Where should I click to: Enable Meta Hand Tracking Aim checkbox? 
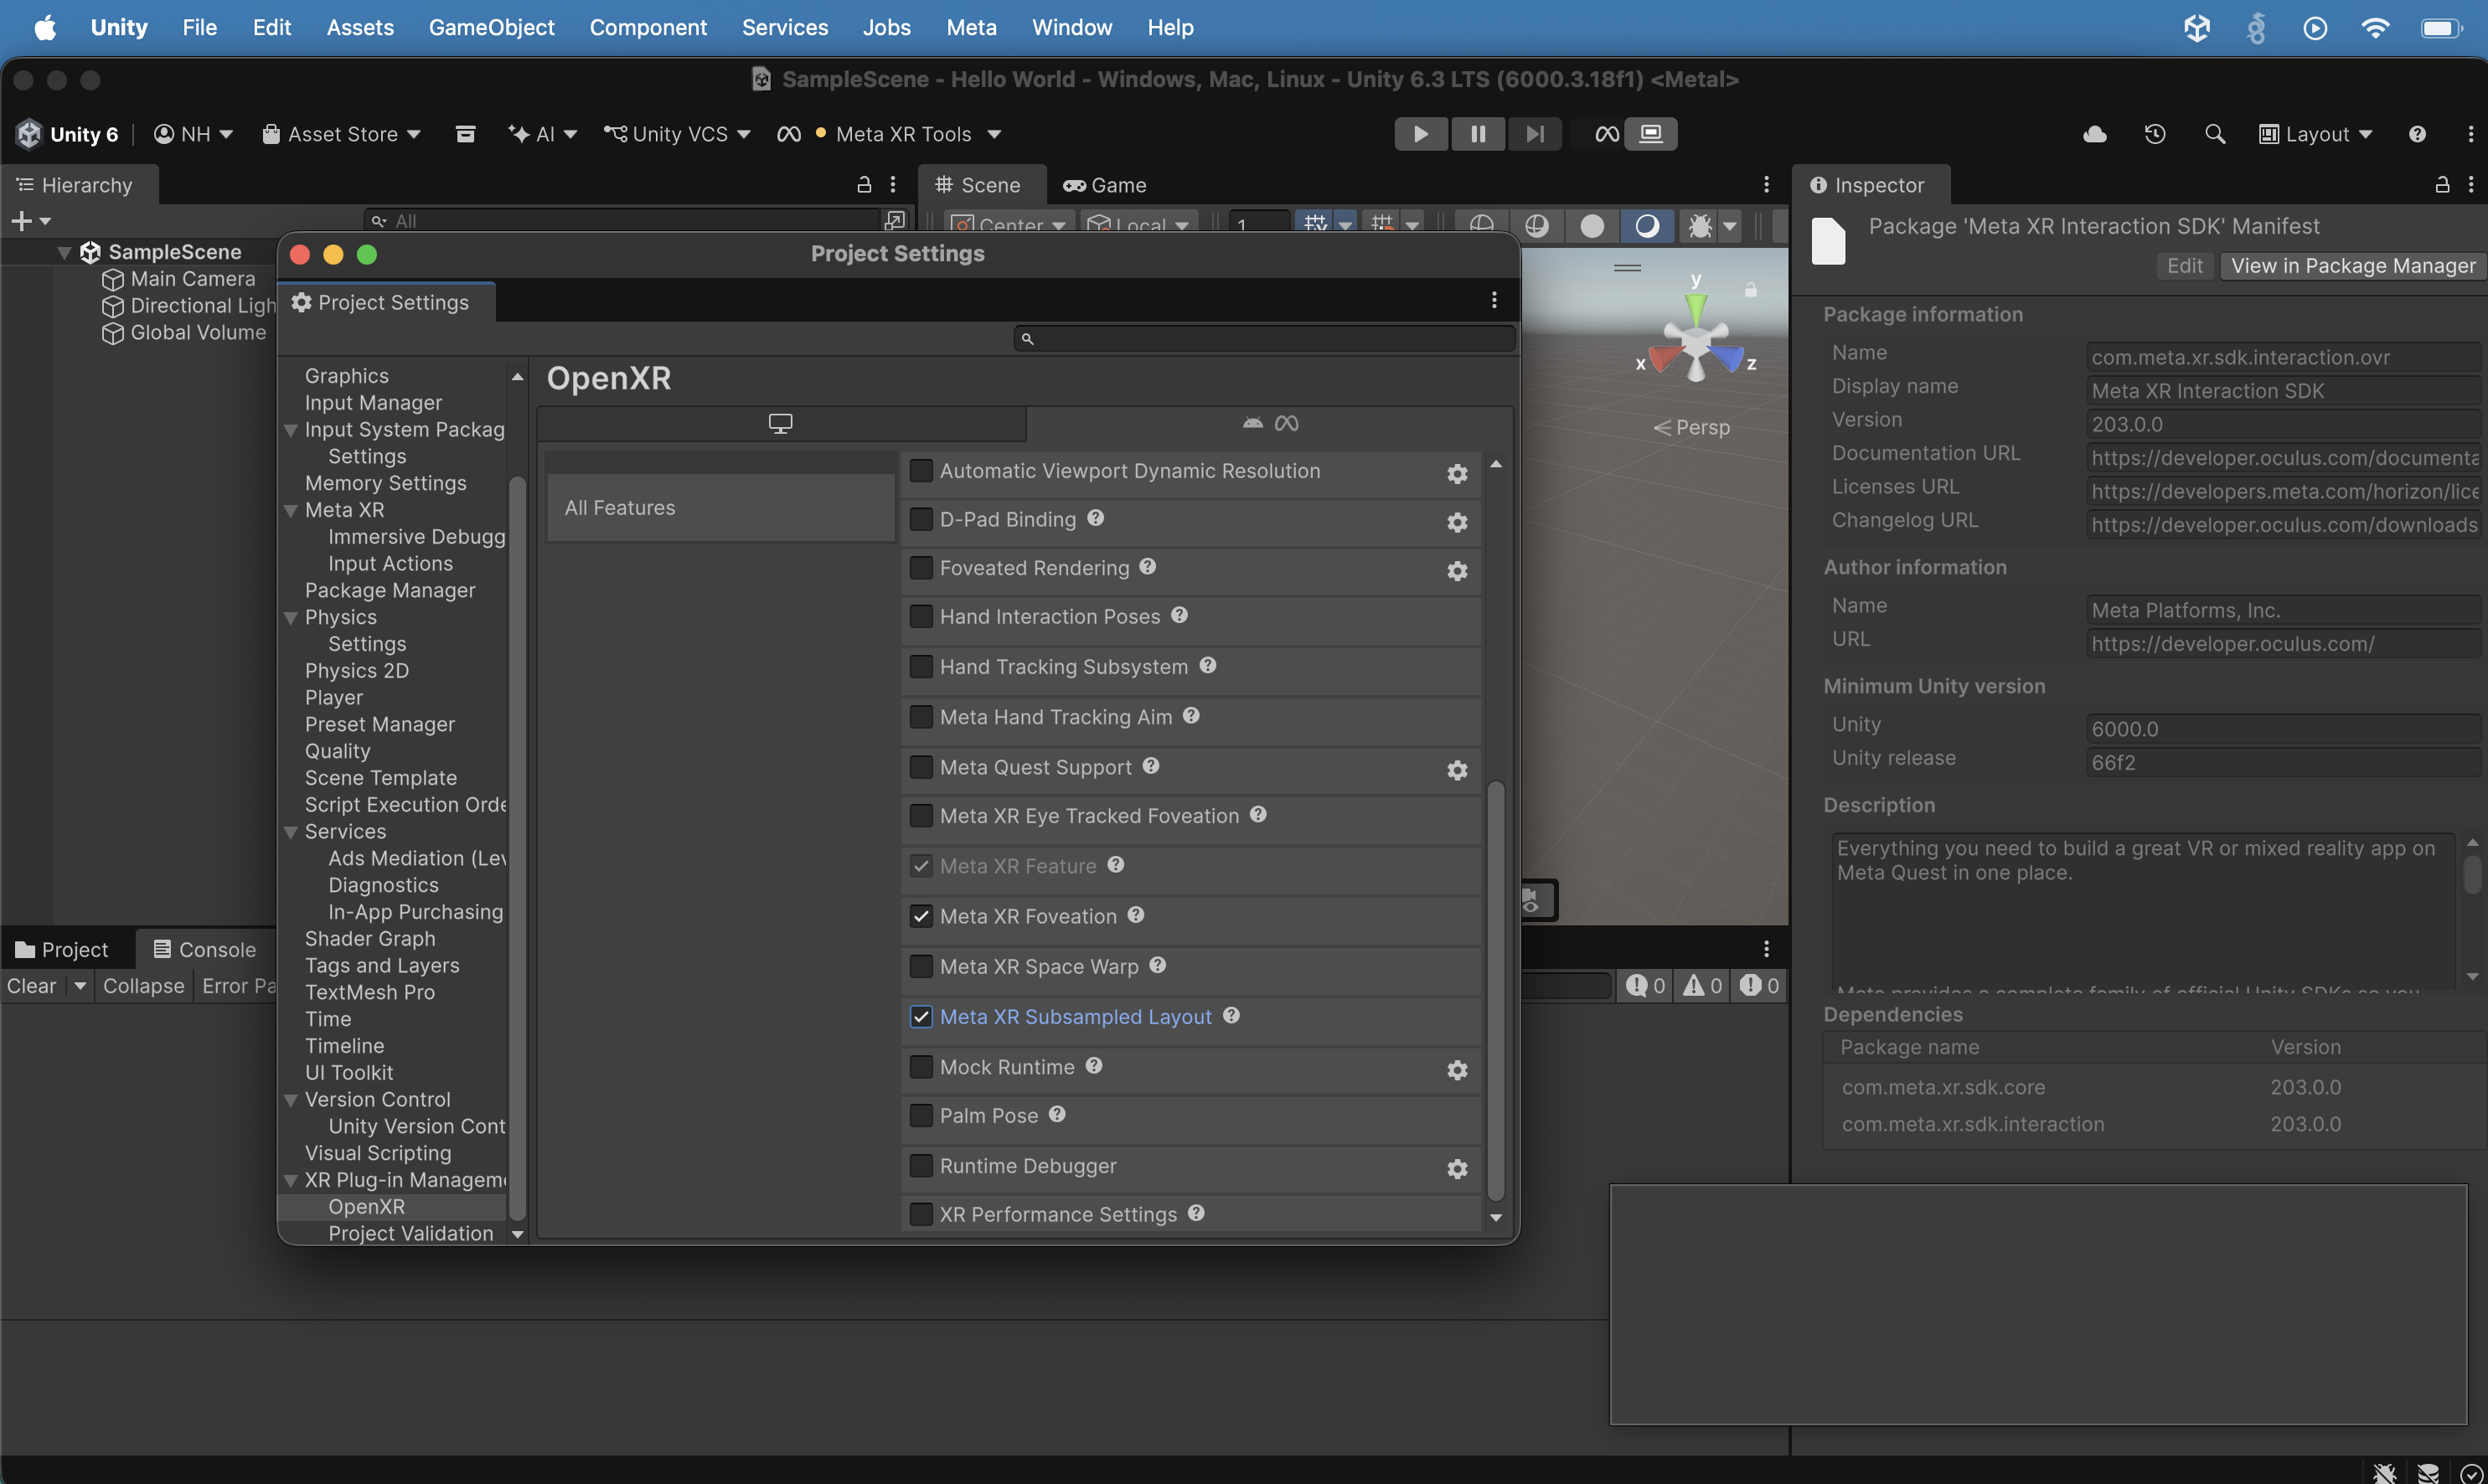[921, 717]
